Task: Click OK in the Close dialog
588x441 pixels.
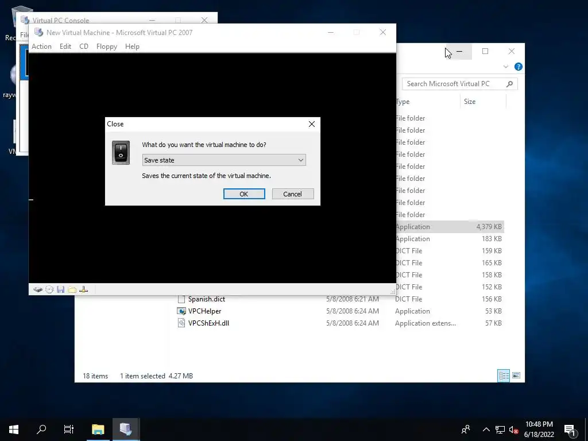Action: pos(244,194)
